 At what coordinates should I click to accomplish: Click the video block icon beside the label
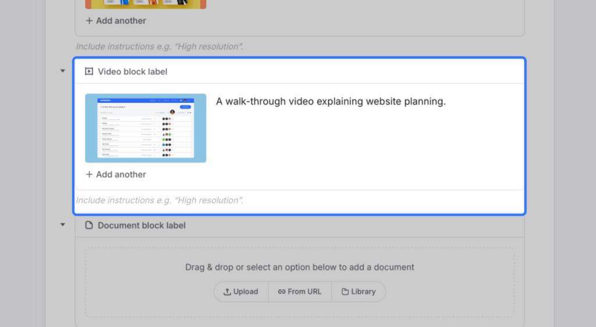89,71
